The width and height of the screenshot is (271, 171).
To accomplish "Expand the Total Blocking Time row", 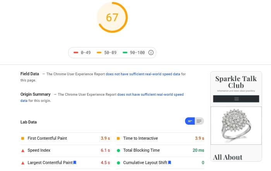I will point(160,150).
